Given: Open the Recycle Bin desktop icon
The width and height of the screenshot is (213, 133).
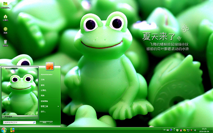Looking at the screenshot, I should (5, 43).
